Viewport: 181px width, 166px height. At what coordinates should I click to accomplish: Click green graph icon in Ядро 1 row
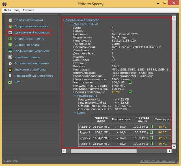tap(151, 132)
